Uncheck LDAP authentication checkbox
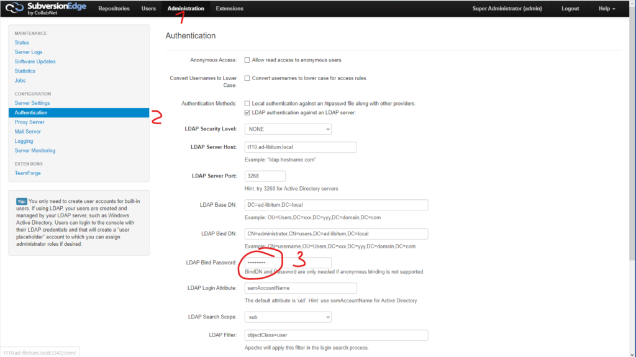The image size is (636, 357). (x=247, y=112)
